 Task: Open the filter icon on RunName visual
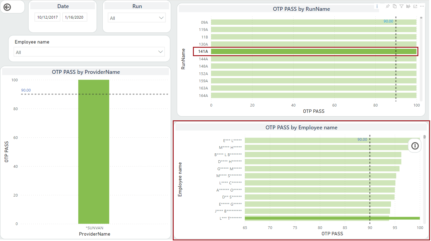[402, 6]
